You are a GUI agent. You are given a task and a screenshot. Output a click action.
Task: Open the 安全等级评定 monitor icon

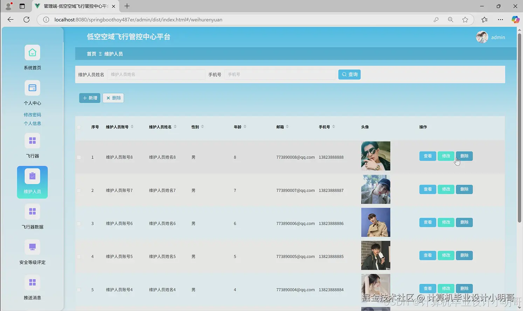pos(32,247)
